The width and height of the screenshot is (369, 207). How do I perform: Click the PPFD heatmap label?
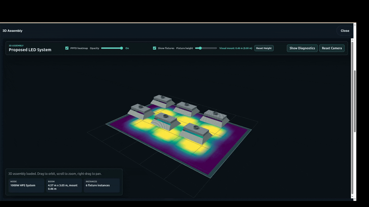(79, 48)
